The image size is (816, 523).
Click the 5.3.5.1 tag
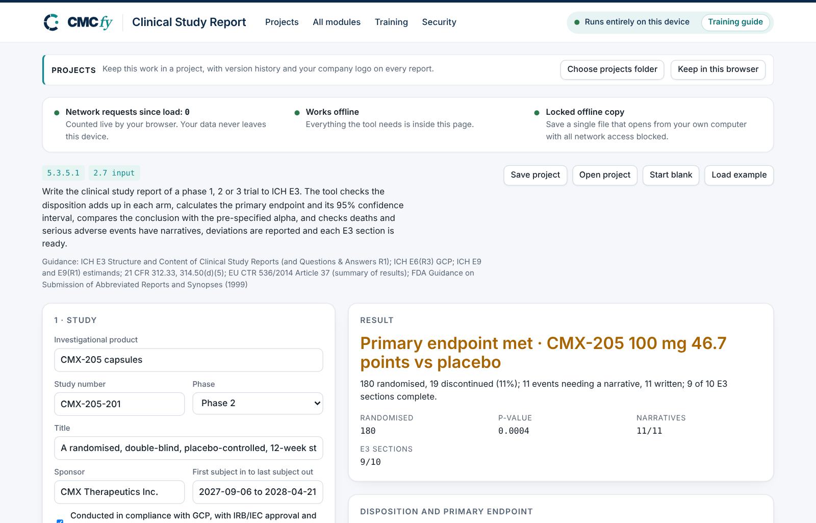tap(63, 173)
